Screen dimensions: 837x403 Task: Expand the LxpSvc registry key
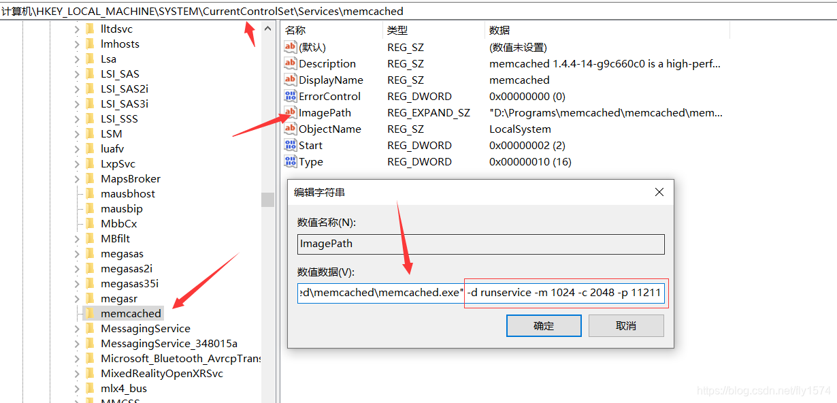(76, 164)
